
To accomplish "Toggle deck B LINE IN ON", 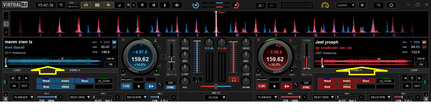I will pyautogui.click(x=421, y=64).
